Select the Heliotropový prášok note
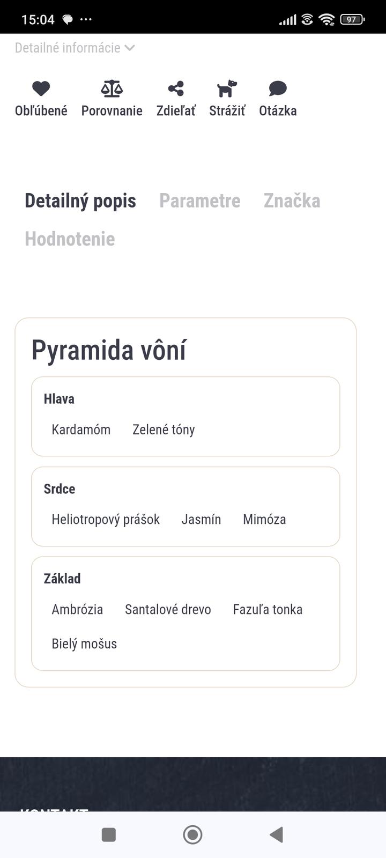This screenshot has height=858, width=386. coord(106,520)
